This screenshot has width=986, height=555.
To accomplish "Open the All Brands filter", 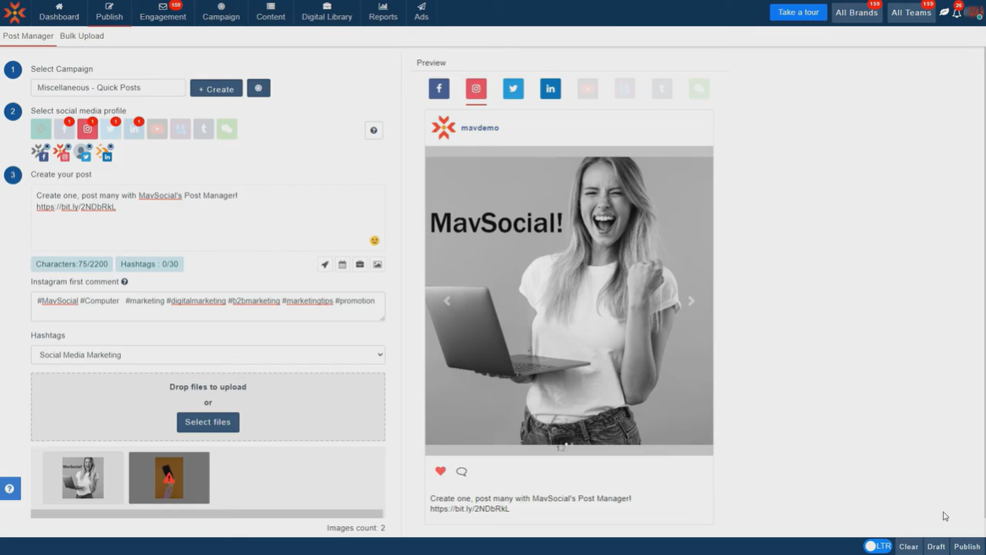I will pos(856,13).
